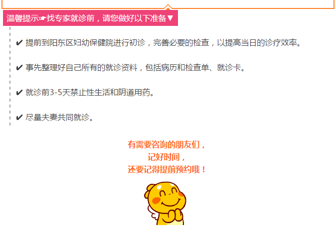
Task: Click the orange bordered box top edge
Action: [x=168, y=8]
